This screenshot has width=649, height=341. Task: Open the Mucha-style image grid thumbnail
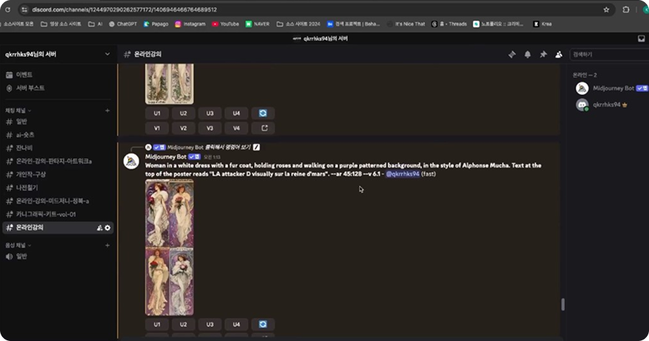[169, 247]
